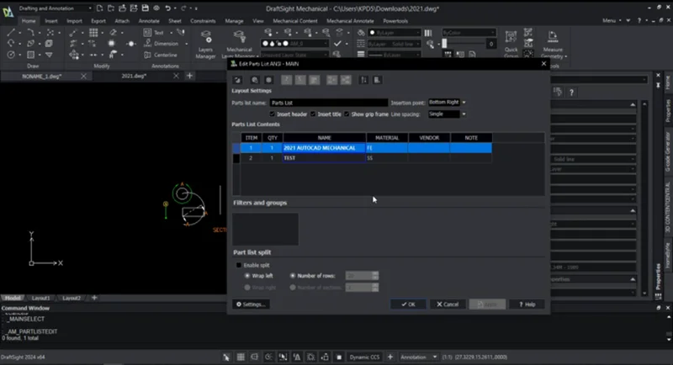Enable the Enable split checkbox

239,265
